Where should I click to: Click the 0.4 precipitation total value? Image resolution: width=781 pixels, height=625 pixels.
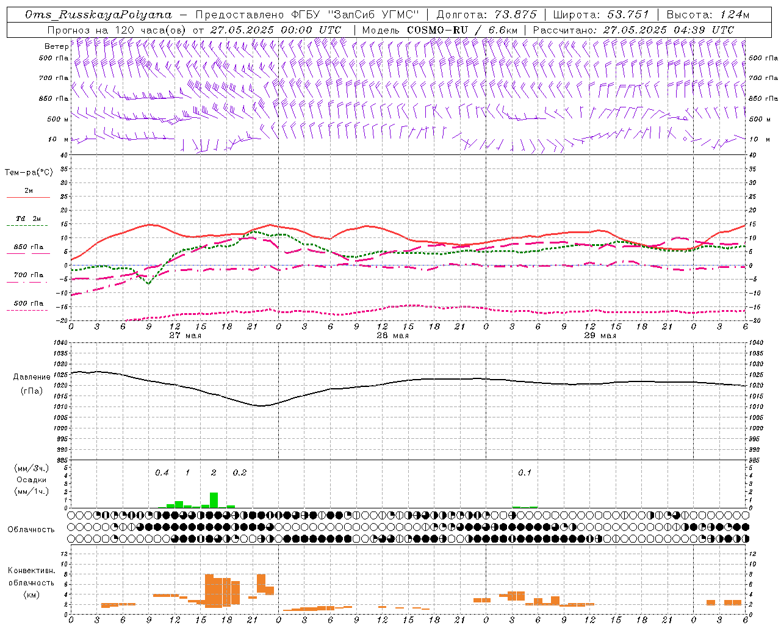click(x=162, y=472)
